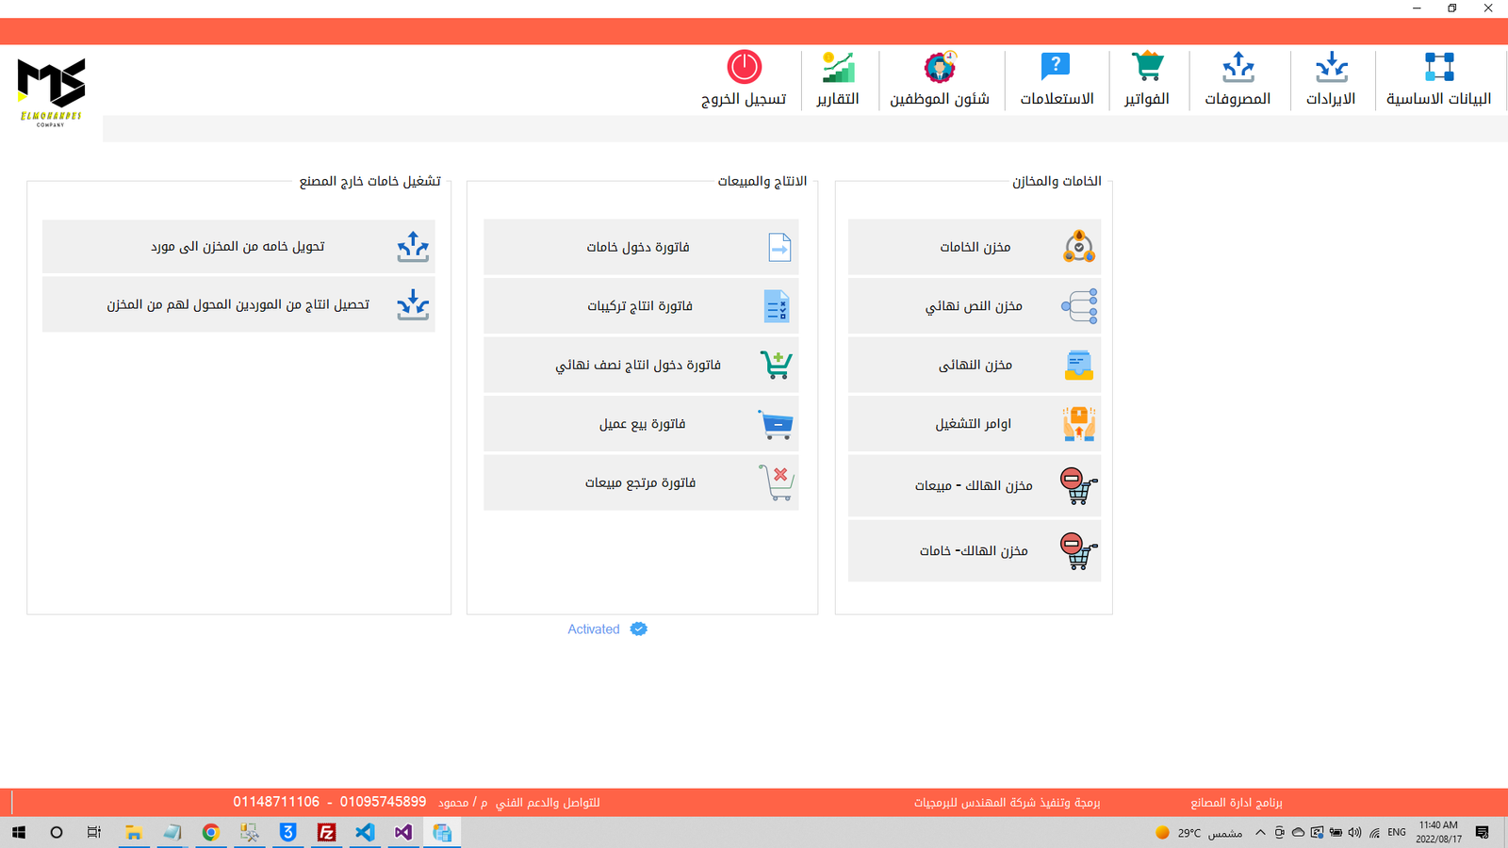The width and height of the screenshot is (1508, 848).
Task: Open semi-final store (مخزن النص نهائي)
Action: point(974,306)
